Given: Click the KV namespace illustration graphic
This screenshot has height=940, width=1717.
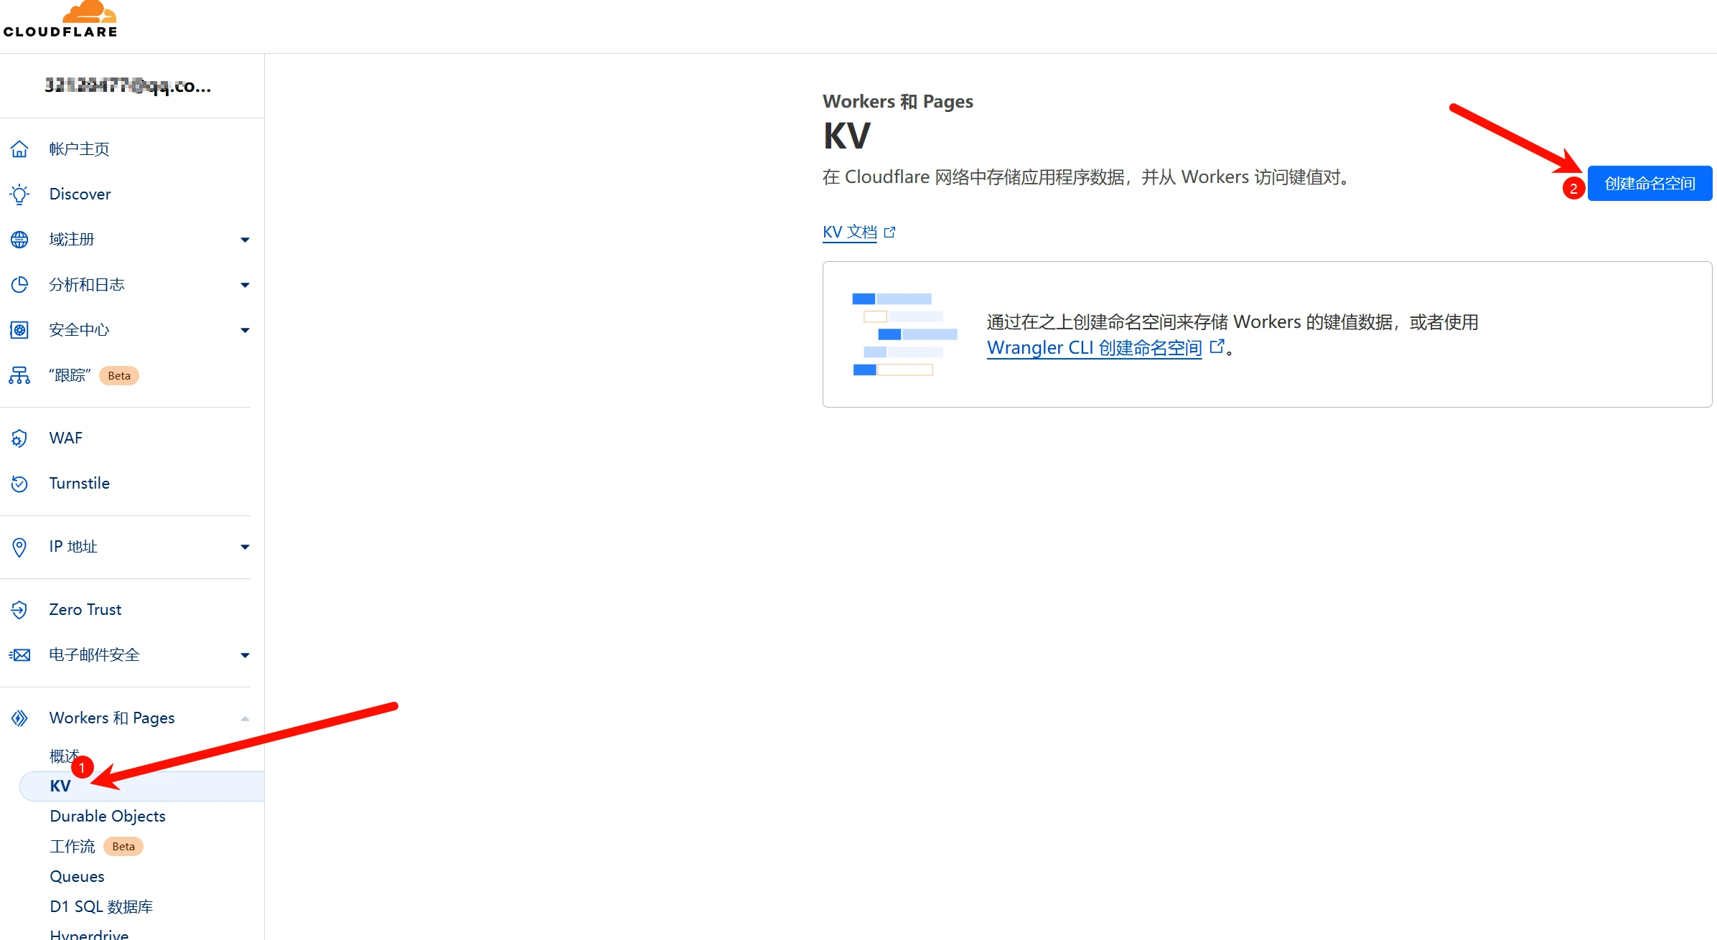Looking at the screenshot, I should (x=904, y=334).
